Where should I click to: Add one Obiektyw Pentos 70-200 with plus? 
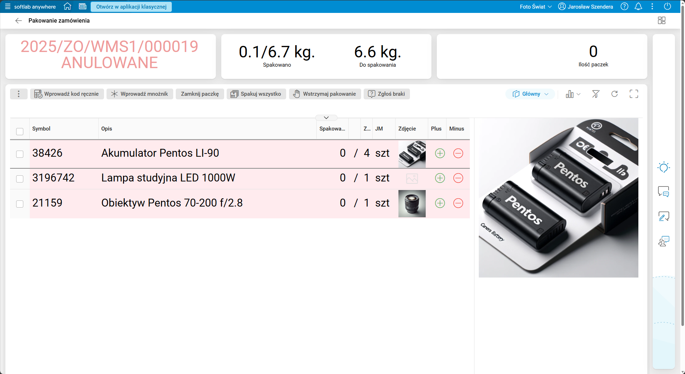[x=440, y=203]
